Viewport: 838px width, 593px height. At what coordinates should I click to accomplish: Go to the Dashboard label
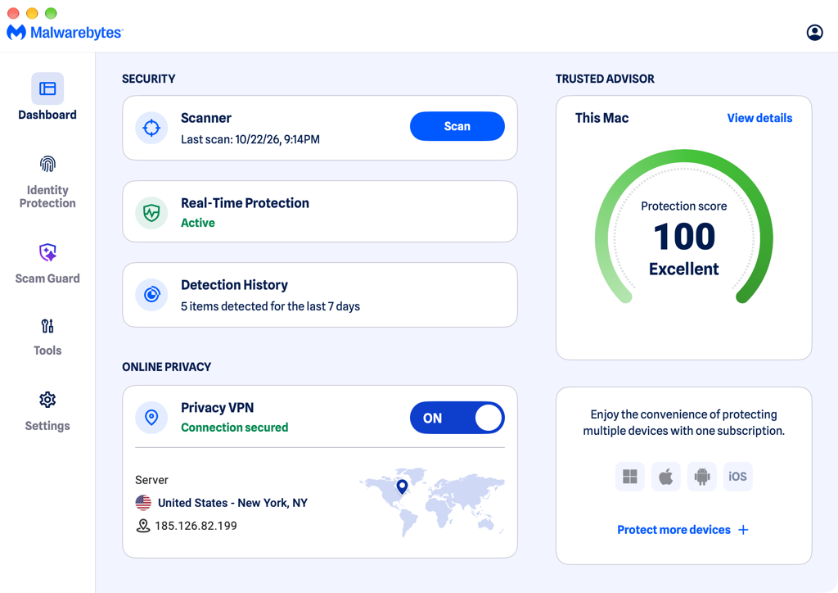pos(47,115)
